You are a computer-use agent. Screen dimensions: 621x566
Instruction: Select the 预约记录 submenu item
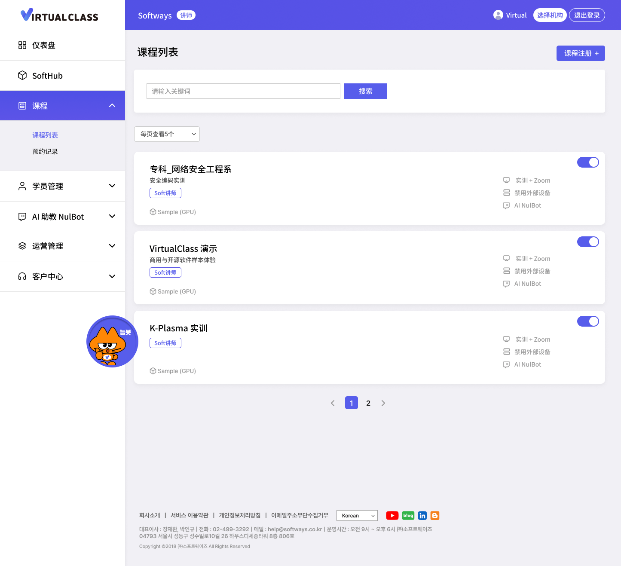45,151
